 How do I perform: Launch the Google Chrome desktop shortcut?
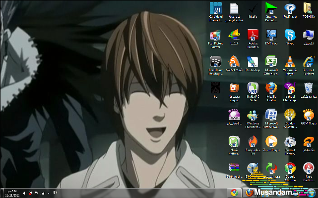click(290, 172)
